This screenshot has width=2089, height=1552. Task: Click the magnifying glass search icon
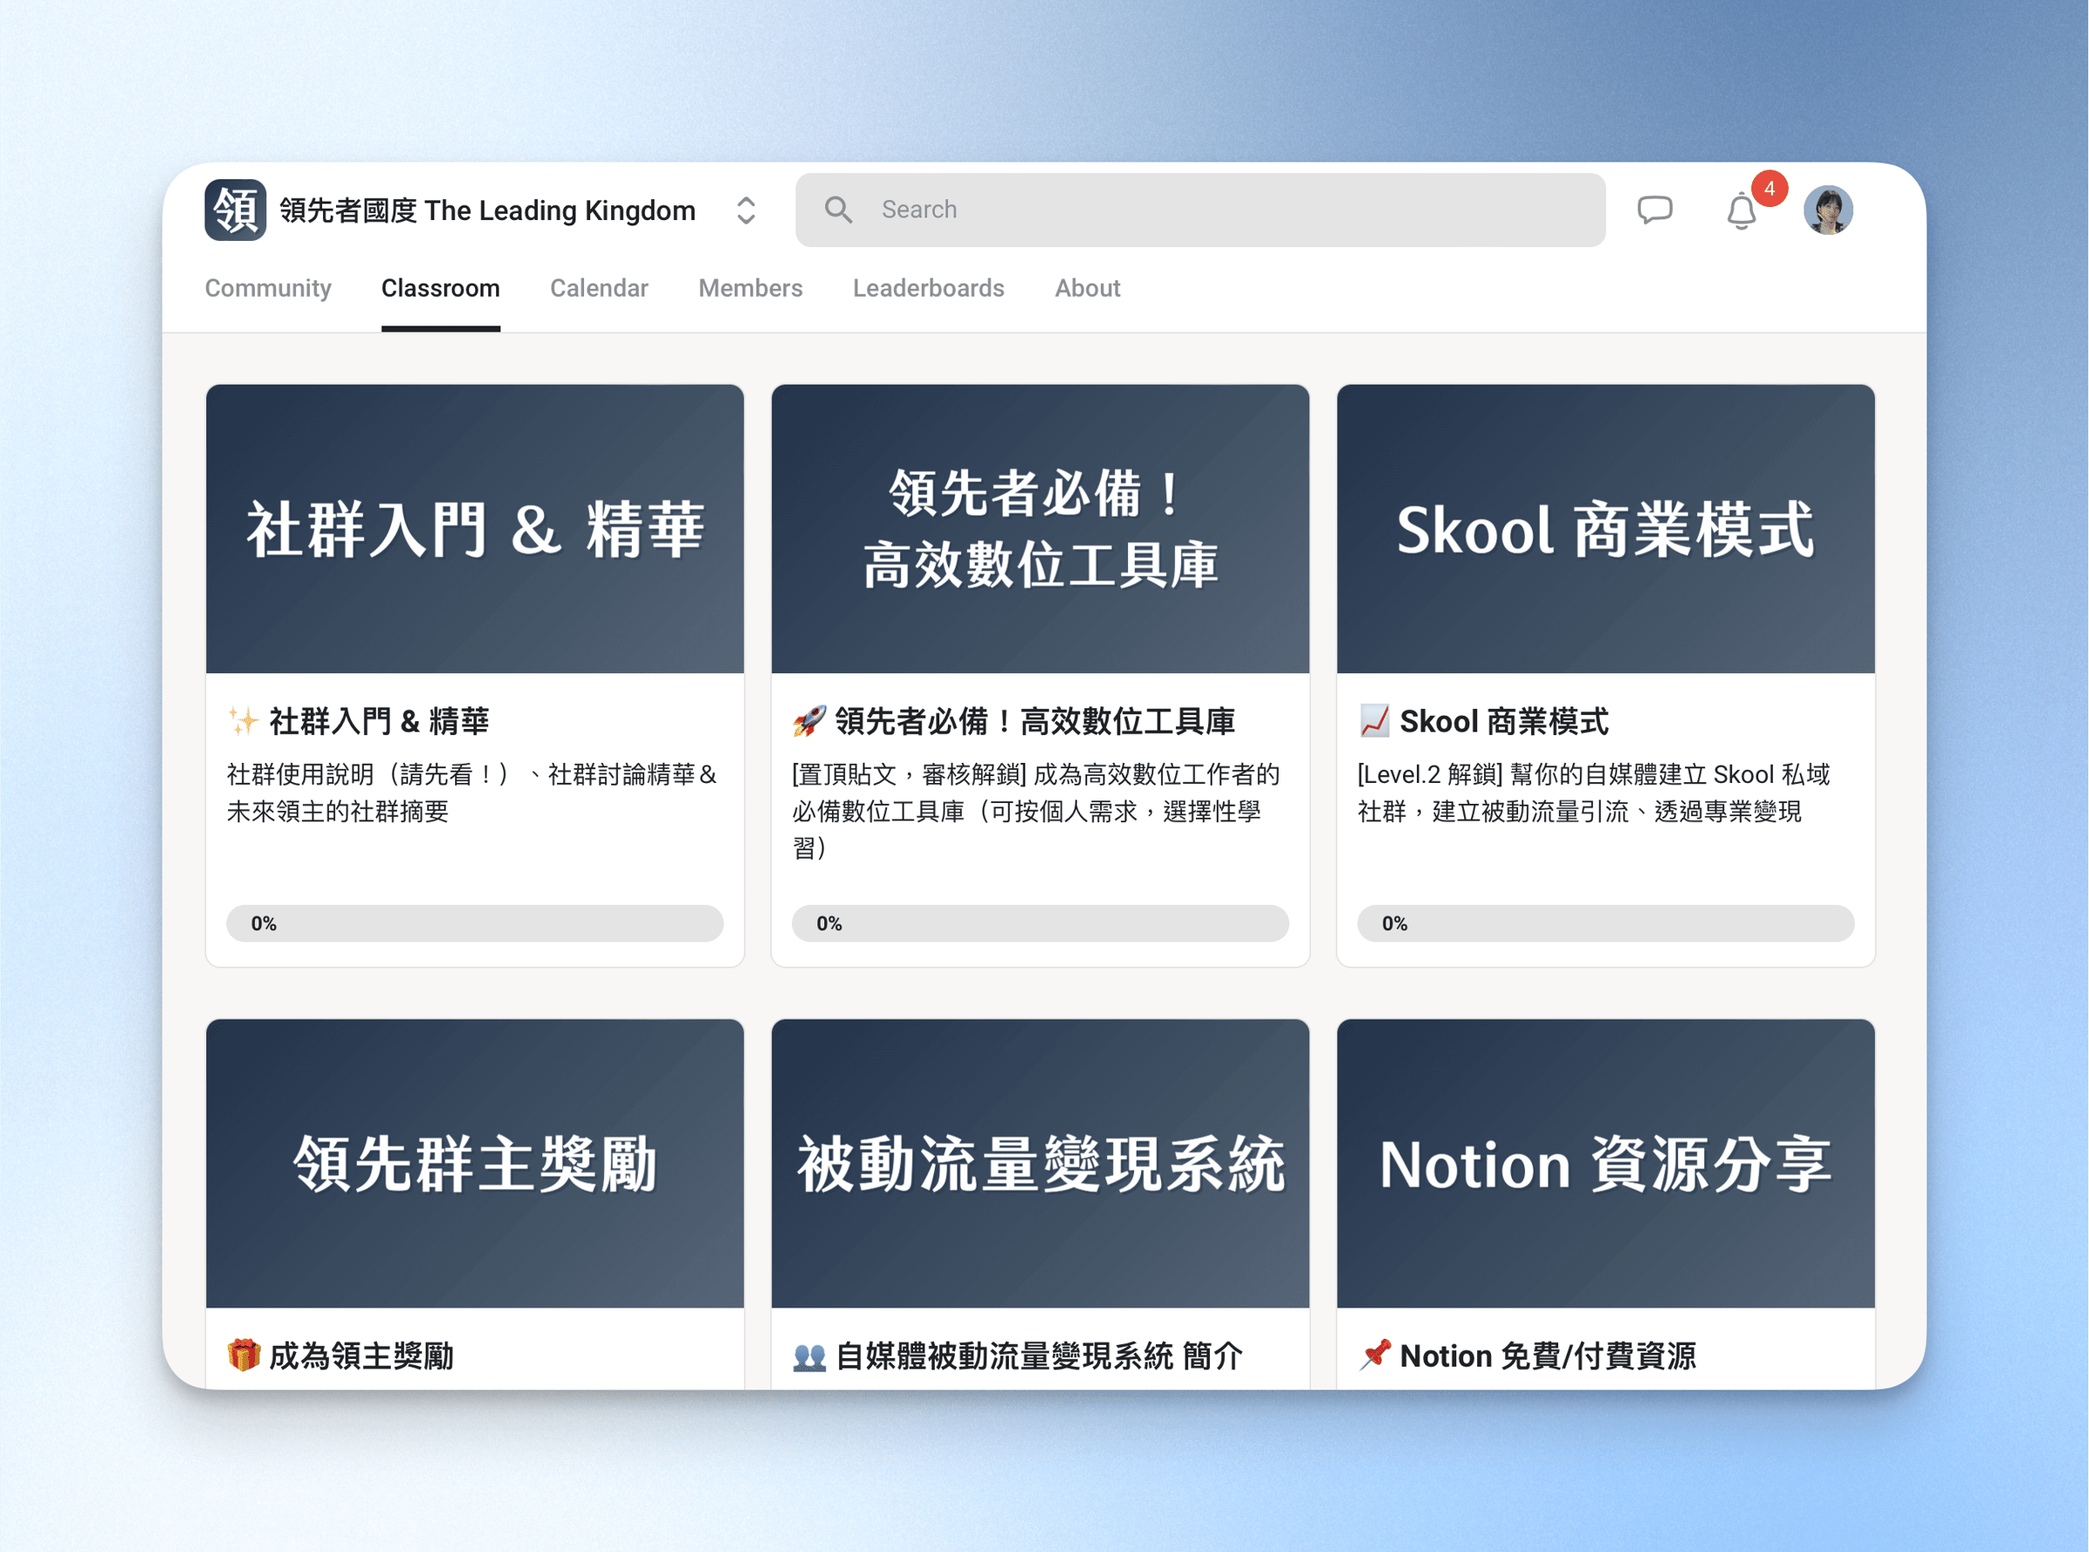(838, 210)
